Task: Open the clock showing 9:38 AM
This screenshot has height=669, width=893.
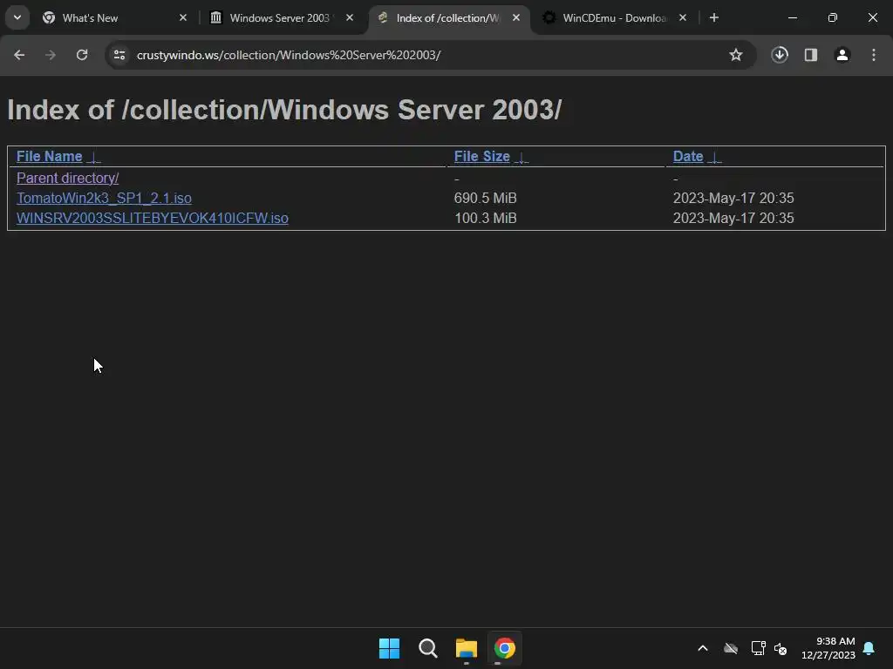Action: tap(828, 648)
